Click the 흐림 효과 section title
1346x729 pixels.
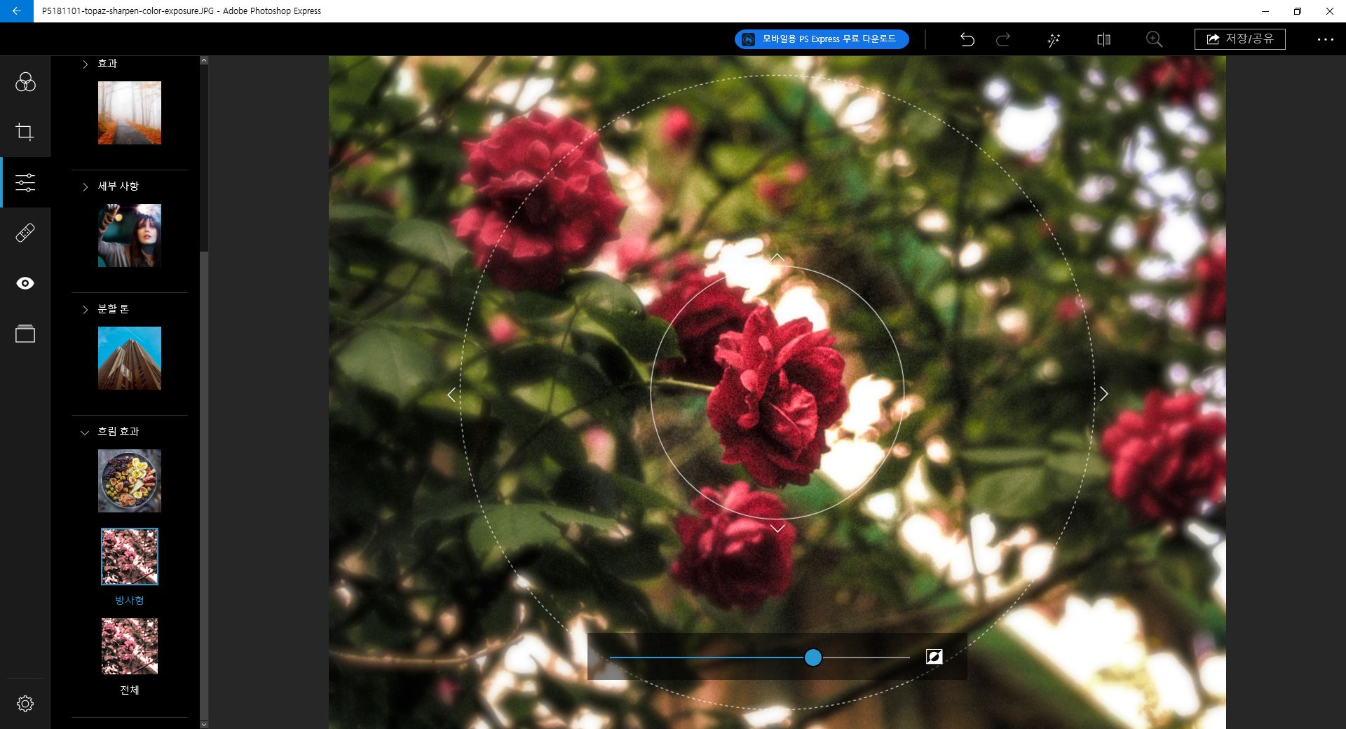point(118,432)
